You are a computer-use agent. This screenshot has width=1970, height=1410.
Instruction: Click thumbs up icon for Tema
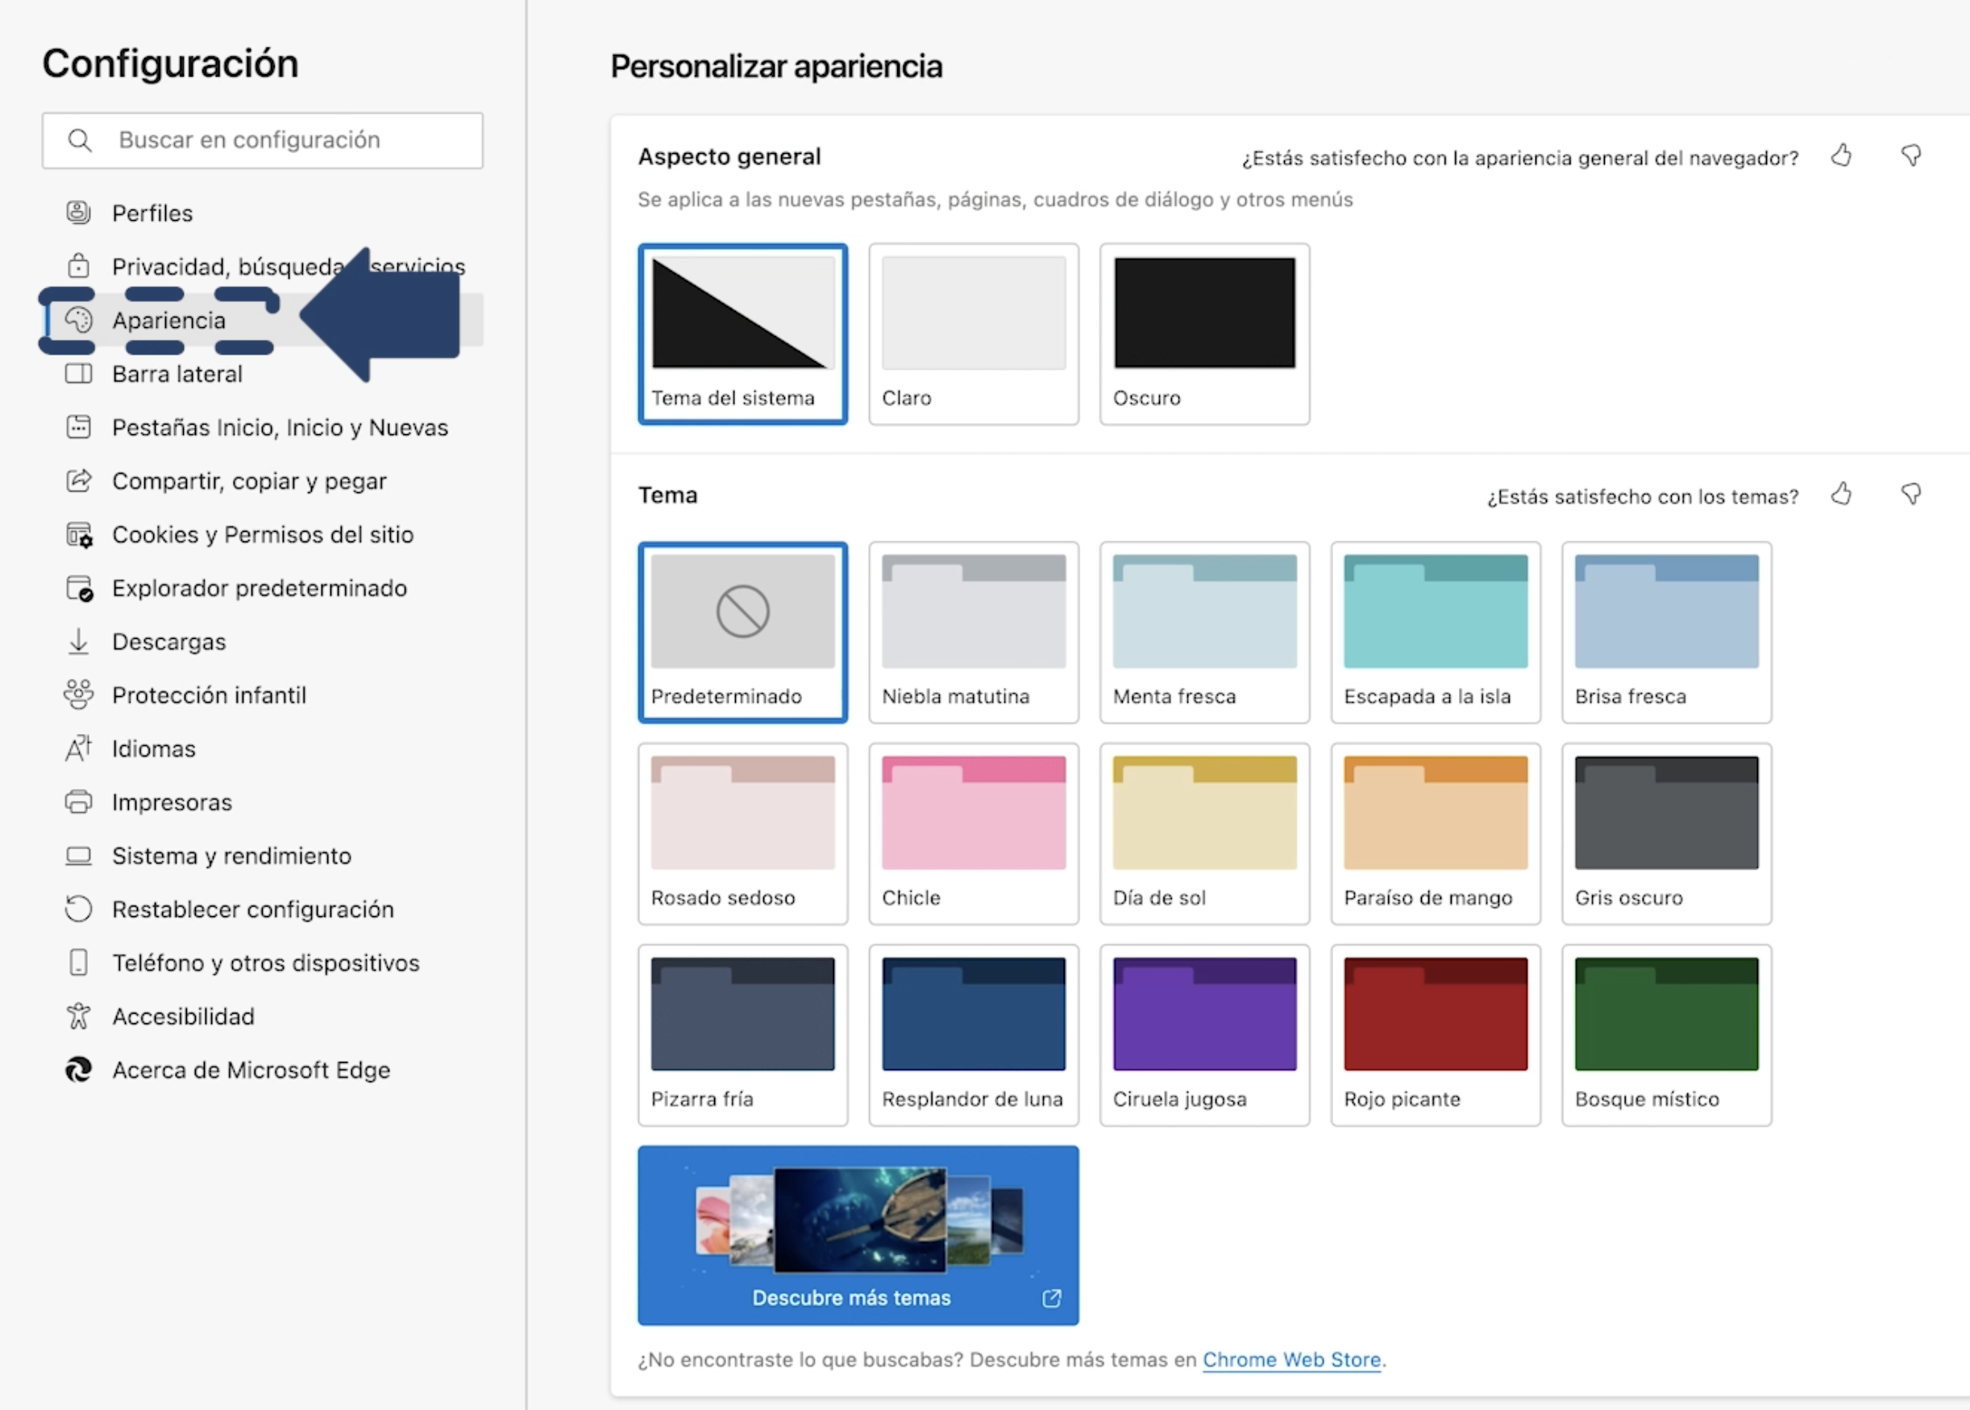(1840, 495)
